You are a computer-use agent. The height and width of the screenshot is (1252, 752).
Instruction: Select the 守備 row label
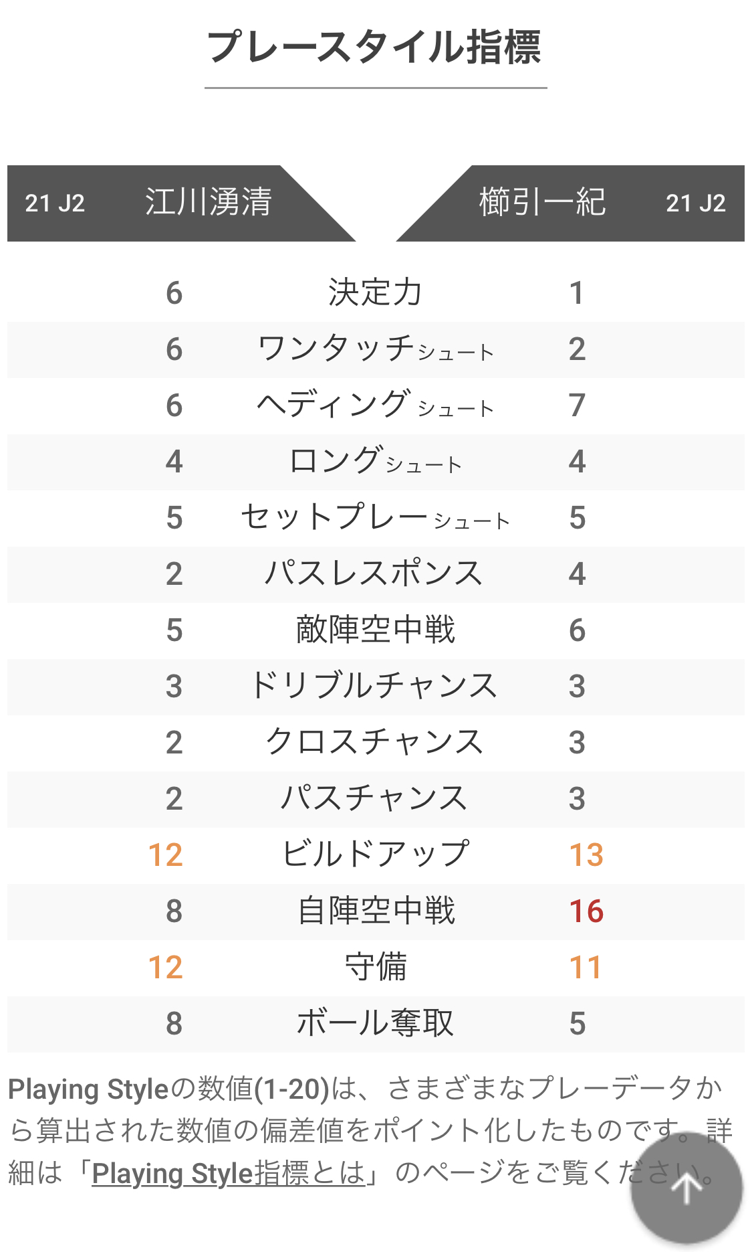[x=375, y=967]
